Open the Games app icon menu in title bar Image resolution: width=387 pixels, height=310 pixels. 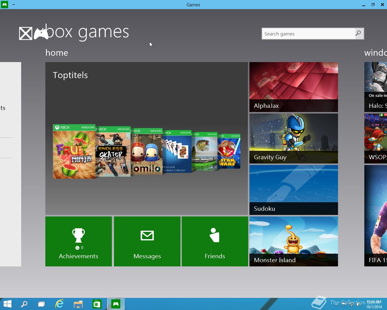tap(4, 5)
